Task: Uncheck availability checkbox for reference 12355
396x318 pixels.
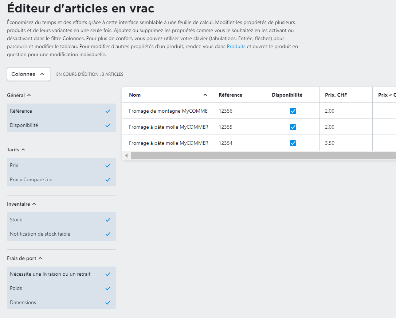Action: [x=293, y=127]
